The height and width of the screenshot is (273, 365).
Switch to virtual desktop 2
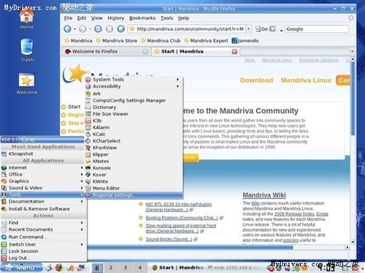click(x=111, y=268)
